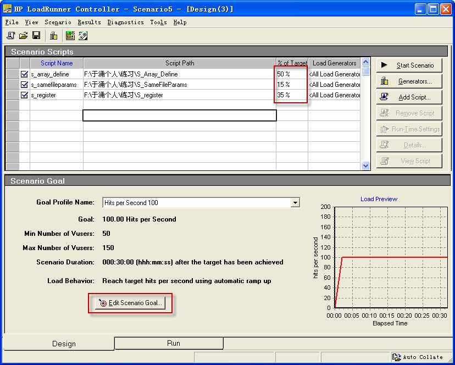The width and height of the screenshot is (455, 365).
Task: Click the scripts list scroll-up arrow
Action: (x=365, y=62)
